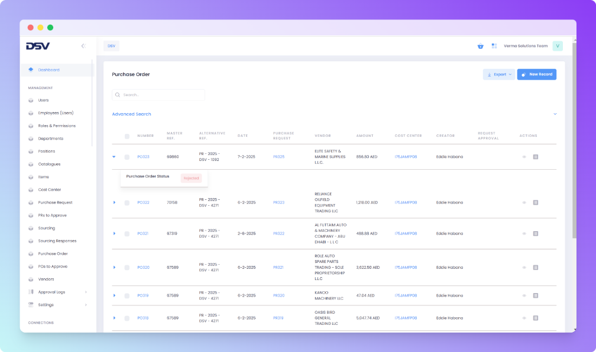Click the details list icon for PO321

pyautogui.click(x=536, y=233)
